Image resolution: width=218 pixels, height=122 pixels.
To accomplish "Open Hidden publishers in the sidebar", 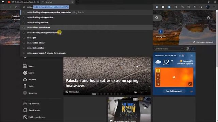I will point(34,117).
